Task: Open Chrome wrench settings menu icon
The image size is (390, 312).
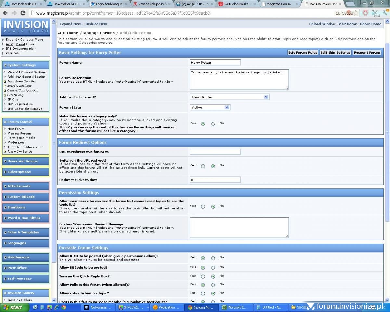Action: 385,13
